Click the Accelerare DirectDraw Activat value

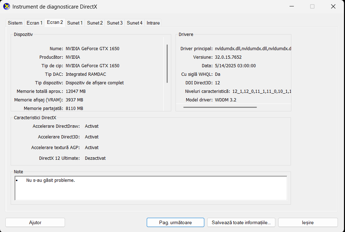pos(92,126)
